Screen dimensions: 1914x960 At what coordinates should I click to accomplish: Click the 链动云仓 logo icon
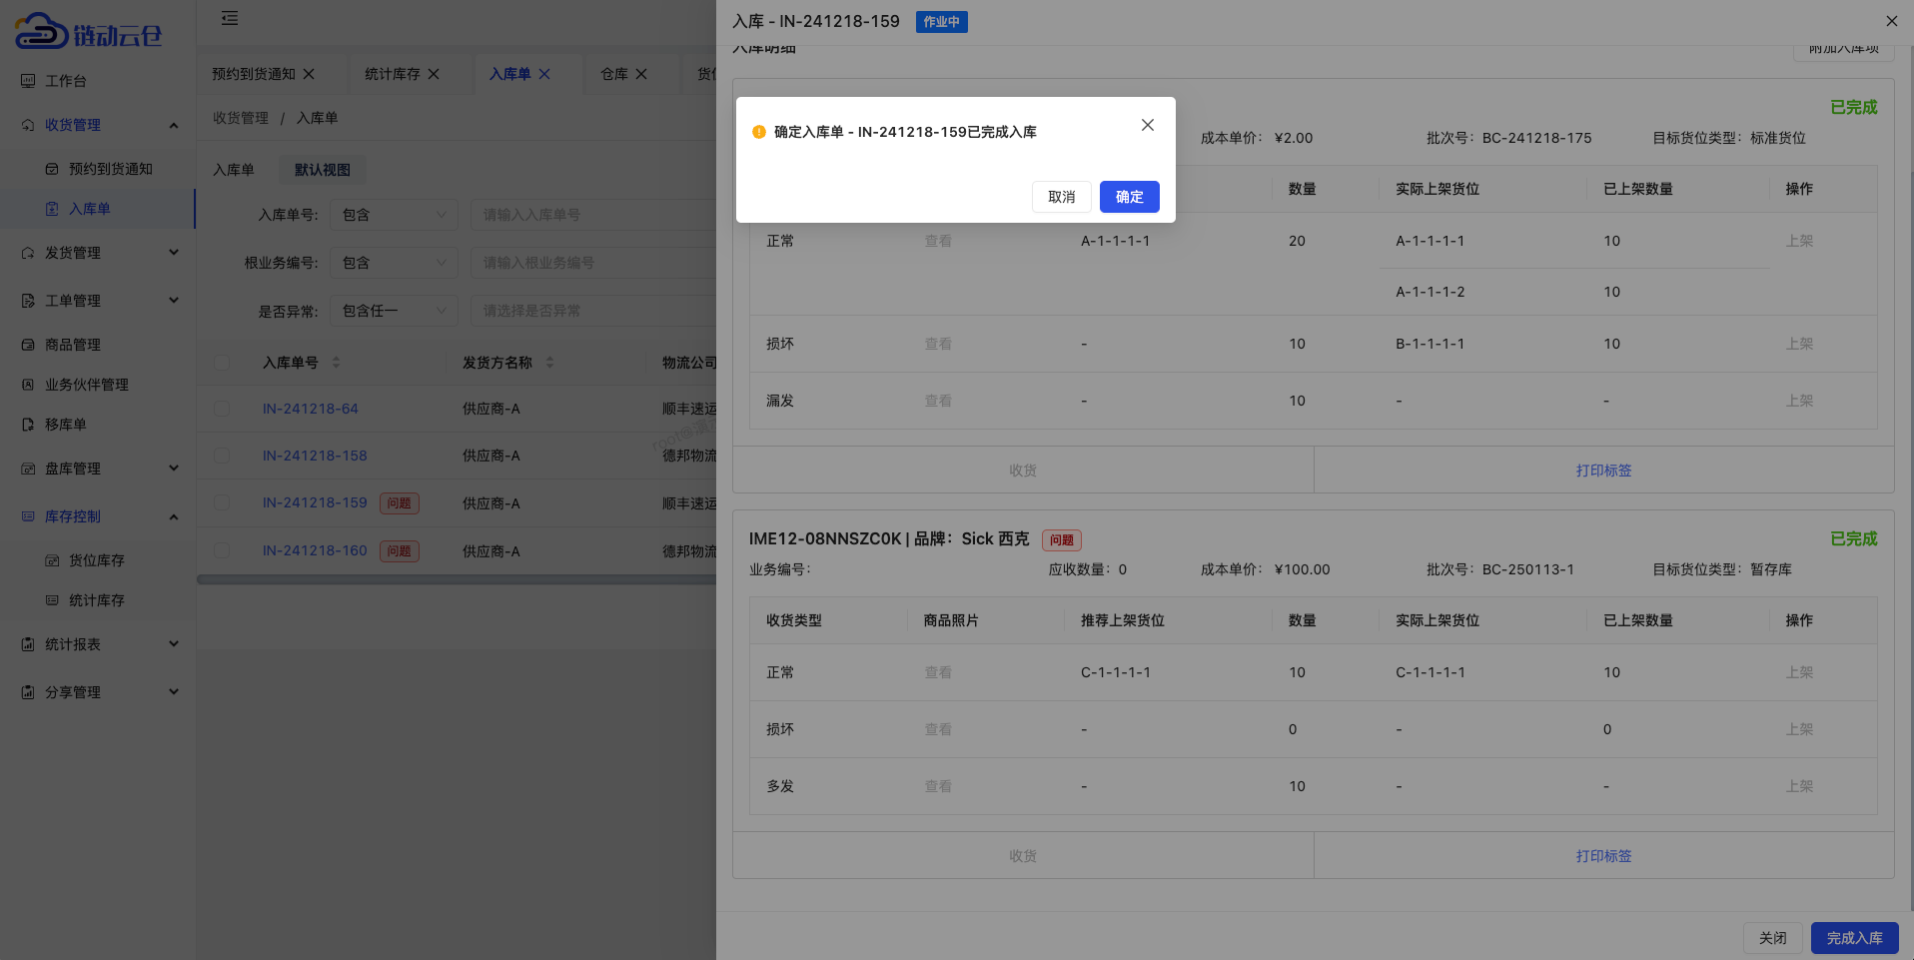click(40, 32)
